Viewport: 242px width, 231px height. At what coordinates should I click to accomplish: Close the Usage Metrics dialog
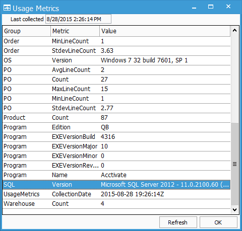[x=228, y=7]
